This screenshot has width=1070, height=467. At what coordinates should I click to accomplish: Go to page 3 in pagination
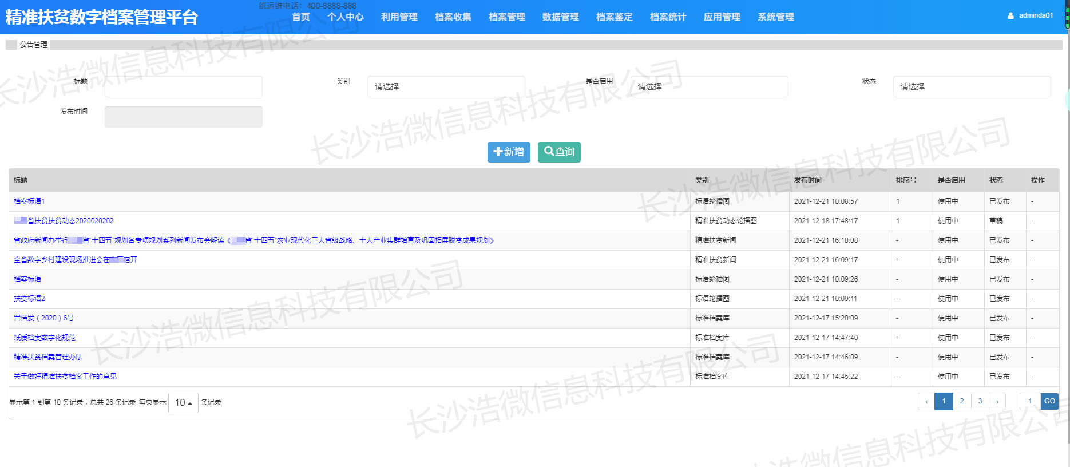tap(980, 401)
